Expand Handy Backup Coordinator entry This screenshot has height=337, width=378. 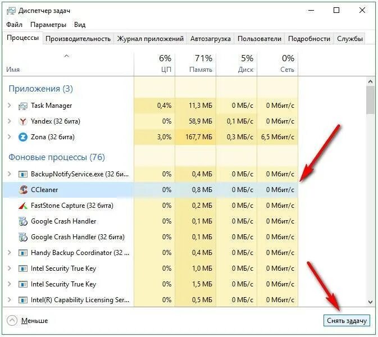click(x=10, y=253)
